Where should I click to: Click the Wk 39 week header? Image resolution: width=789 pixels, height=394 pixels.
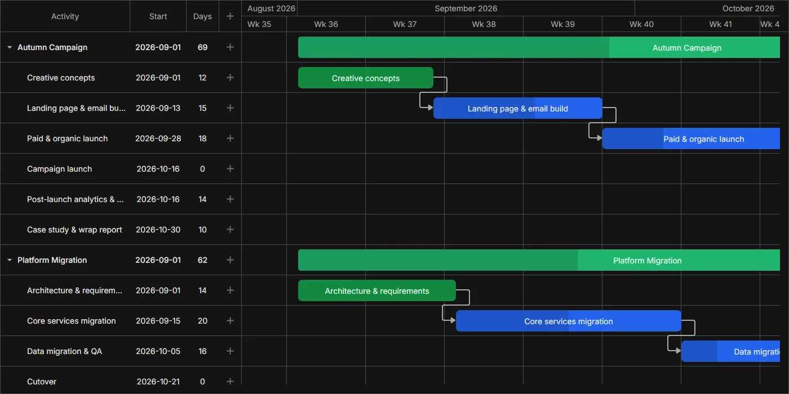pos(563,24)
